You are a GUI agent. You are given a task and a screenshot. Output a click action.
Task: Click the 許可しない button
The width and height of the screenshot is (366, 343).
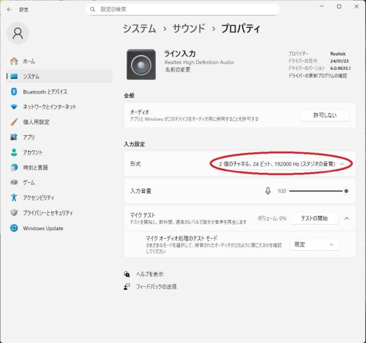(324, 115)
